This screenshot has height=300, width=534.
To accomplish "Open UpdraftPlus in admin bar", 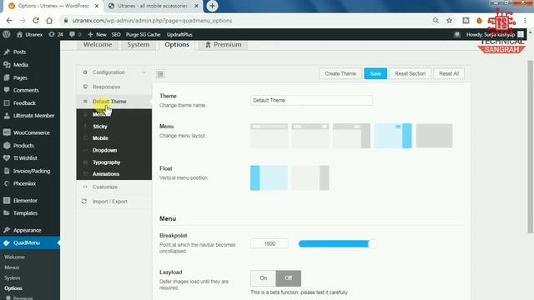I will (x=179, y=34).
